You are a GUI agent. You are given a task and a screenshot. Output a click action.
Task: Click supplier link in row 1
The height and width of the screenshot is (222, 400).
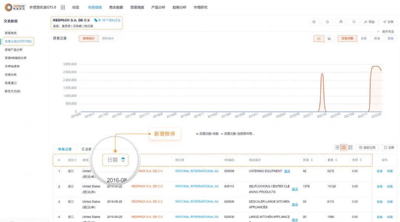click(x=197, y=171)
